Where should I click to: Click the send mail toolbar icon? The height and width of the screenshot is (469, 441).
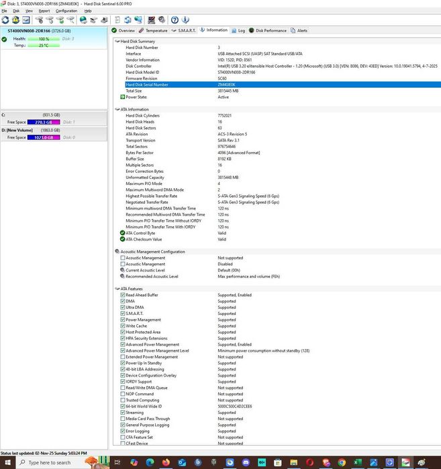94,20
